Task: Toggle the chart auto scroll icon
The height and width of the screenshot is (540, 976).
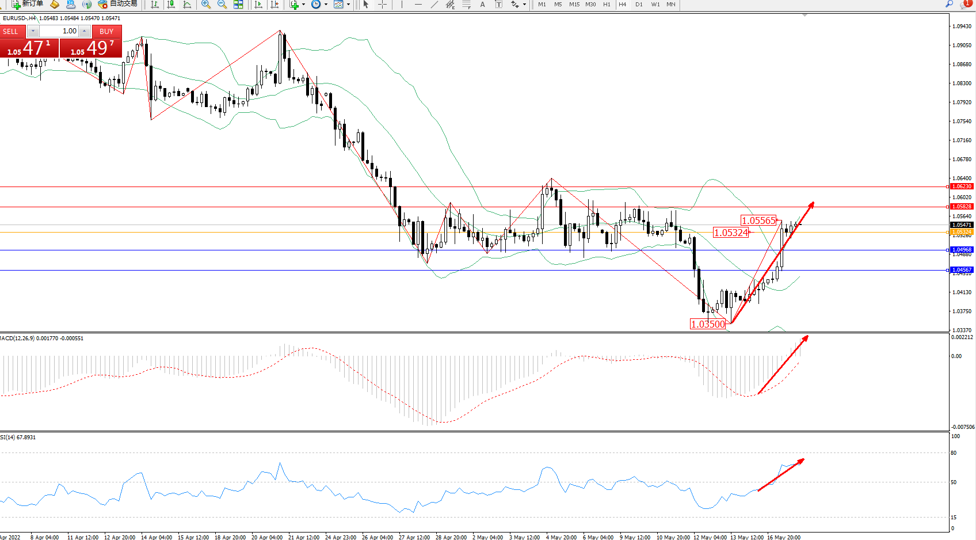Action: (x=258, y=5)
